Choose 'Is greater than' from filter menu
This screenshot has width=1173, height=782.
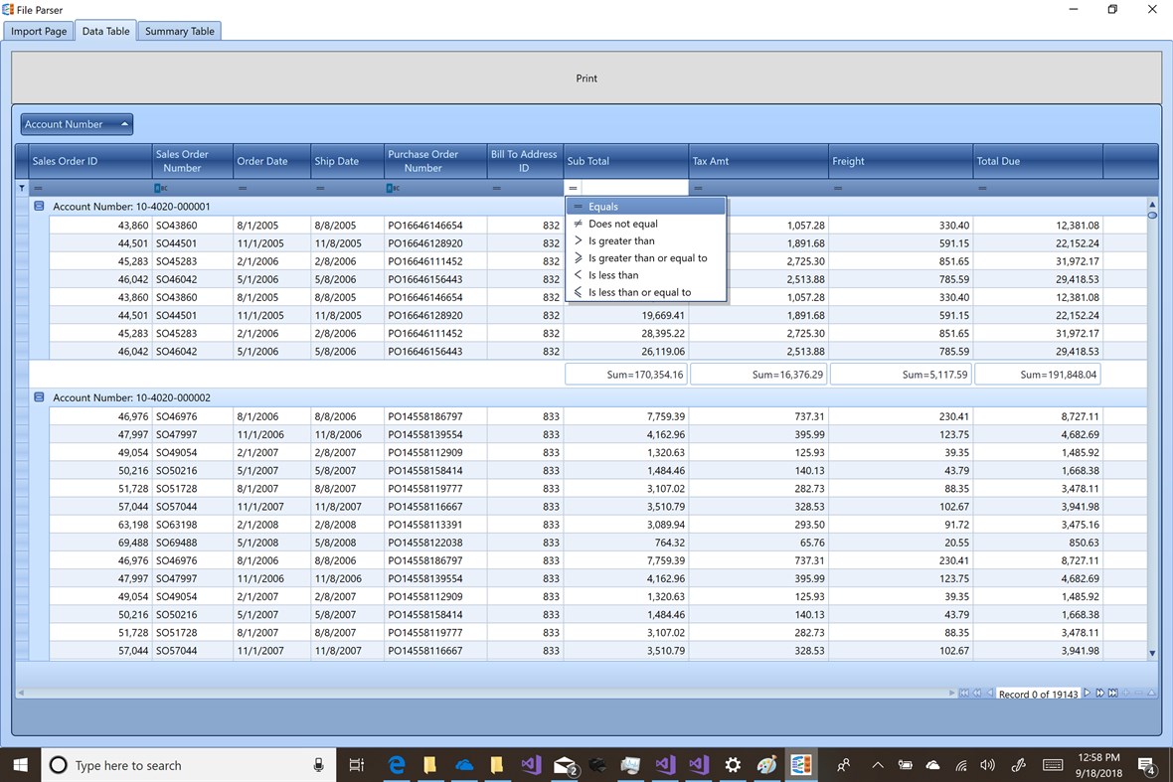point(621,240)
